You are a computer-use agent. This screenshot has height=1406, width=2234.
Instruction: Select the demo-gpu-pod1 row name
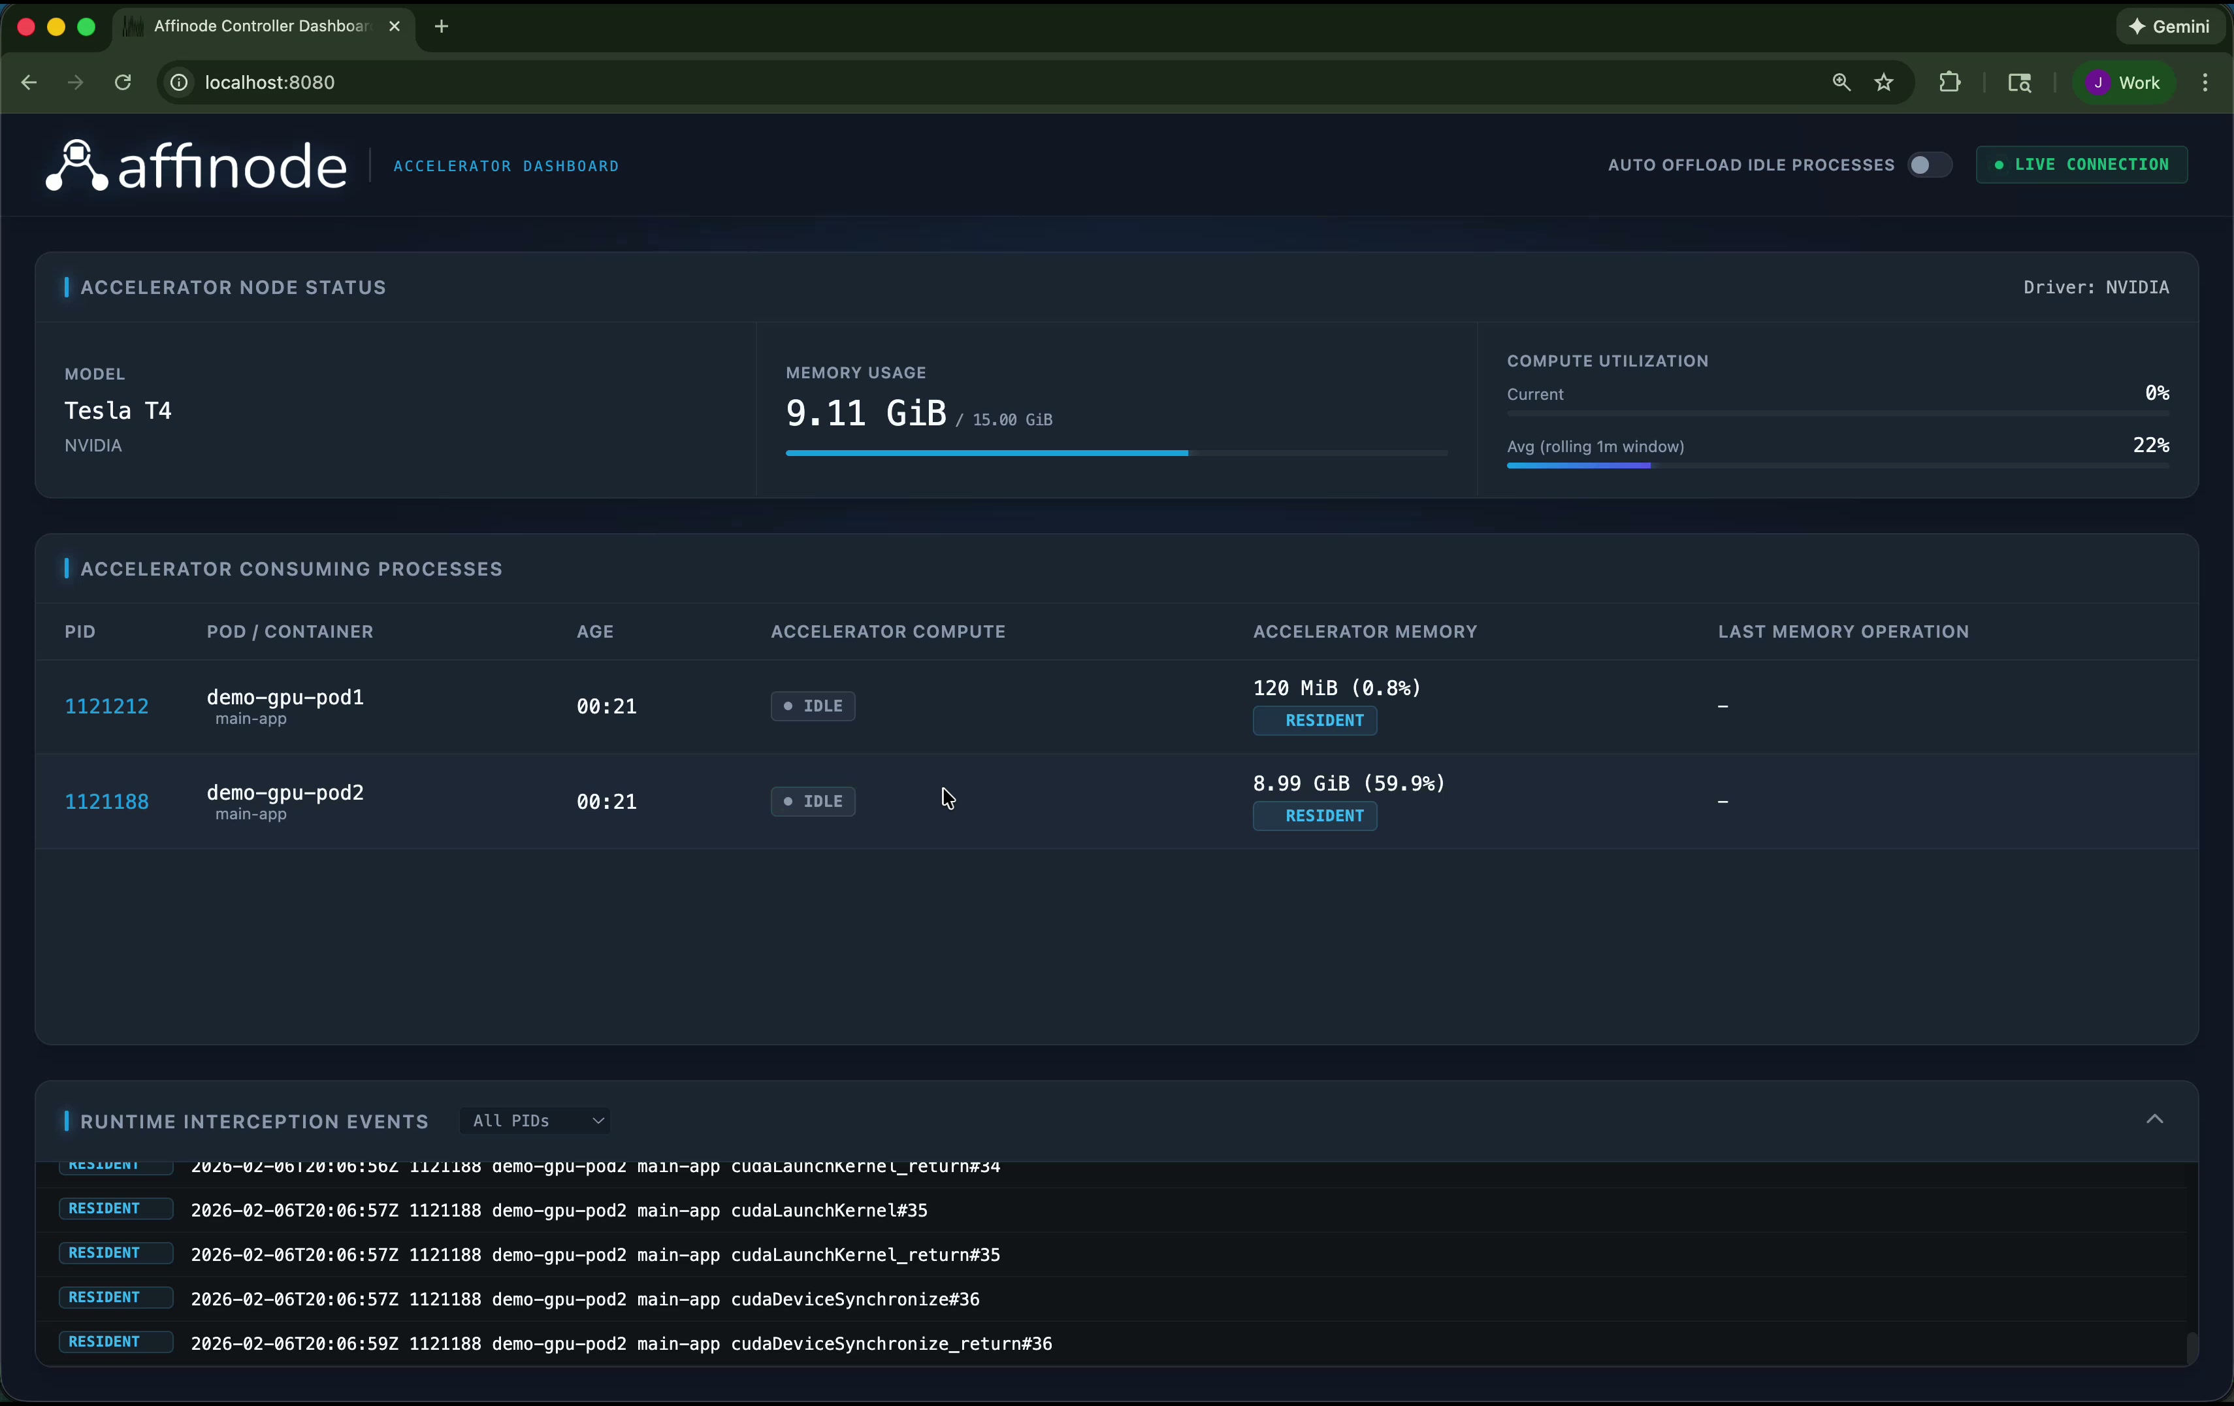tap(285, 697)
